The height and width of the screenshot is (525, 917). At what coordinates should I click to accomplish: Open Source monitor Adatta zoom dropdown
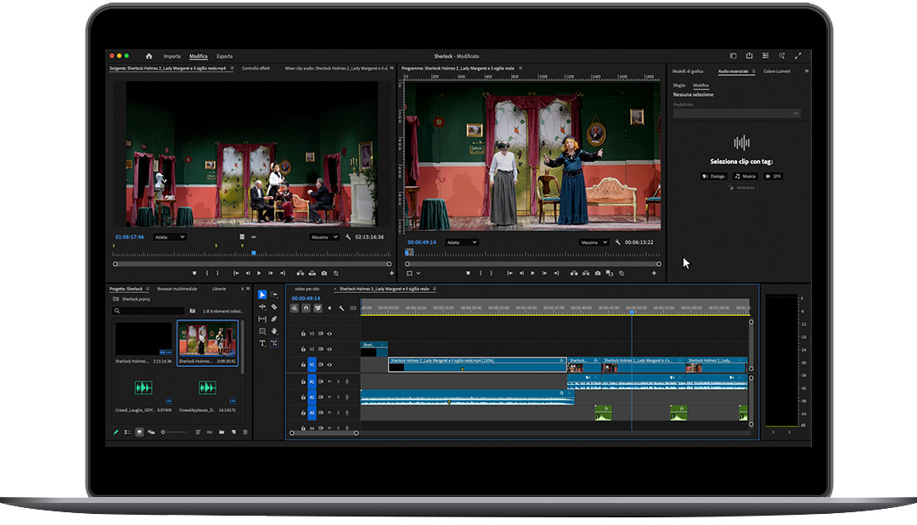[170, 237]
